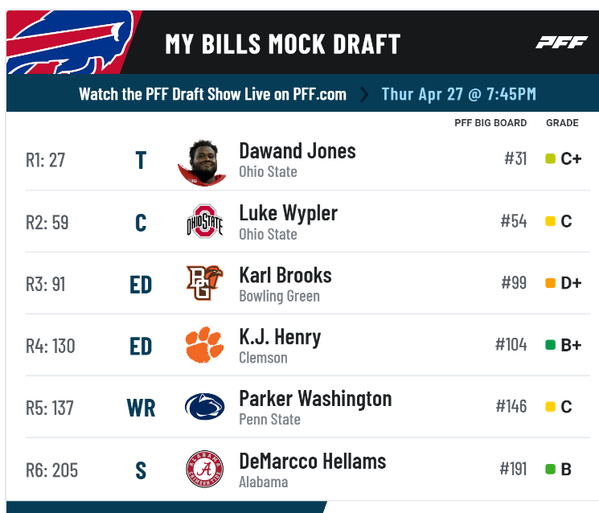Open the Watch the PFF Draft Show link
599x513 pixels.
click(212, 94)
